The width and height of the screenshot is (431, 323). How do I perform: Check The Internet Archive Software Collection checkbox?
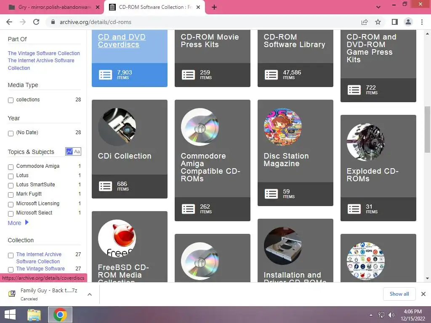click(x=11, y=255)
